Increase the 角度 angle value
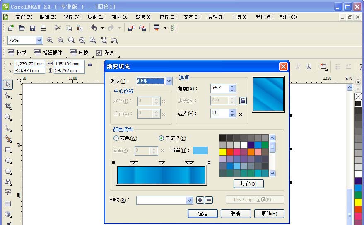This screenshot has height=225, width=364. coord(232,87)
